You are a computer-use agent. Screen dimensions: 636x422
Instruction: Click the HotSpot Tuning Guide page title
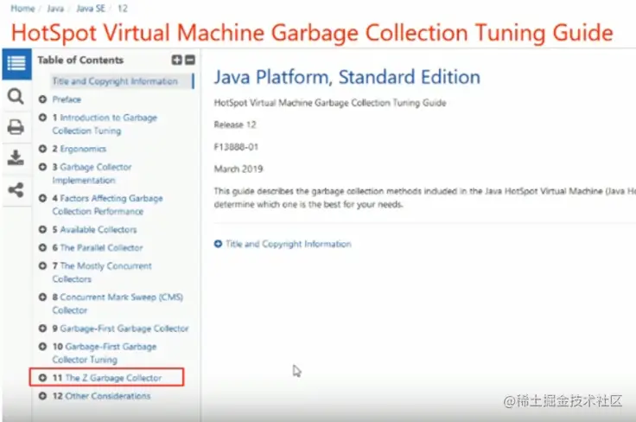point(312,33)
